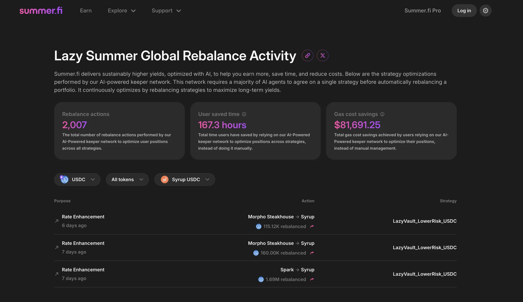The height and width of the screenshot is (302, 523).
Task: Open transaction link for 1.69M rebalanced
Action: pyautogui.click(x=312, y=280)
